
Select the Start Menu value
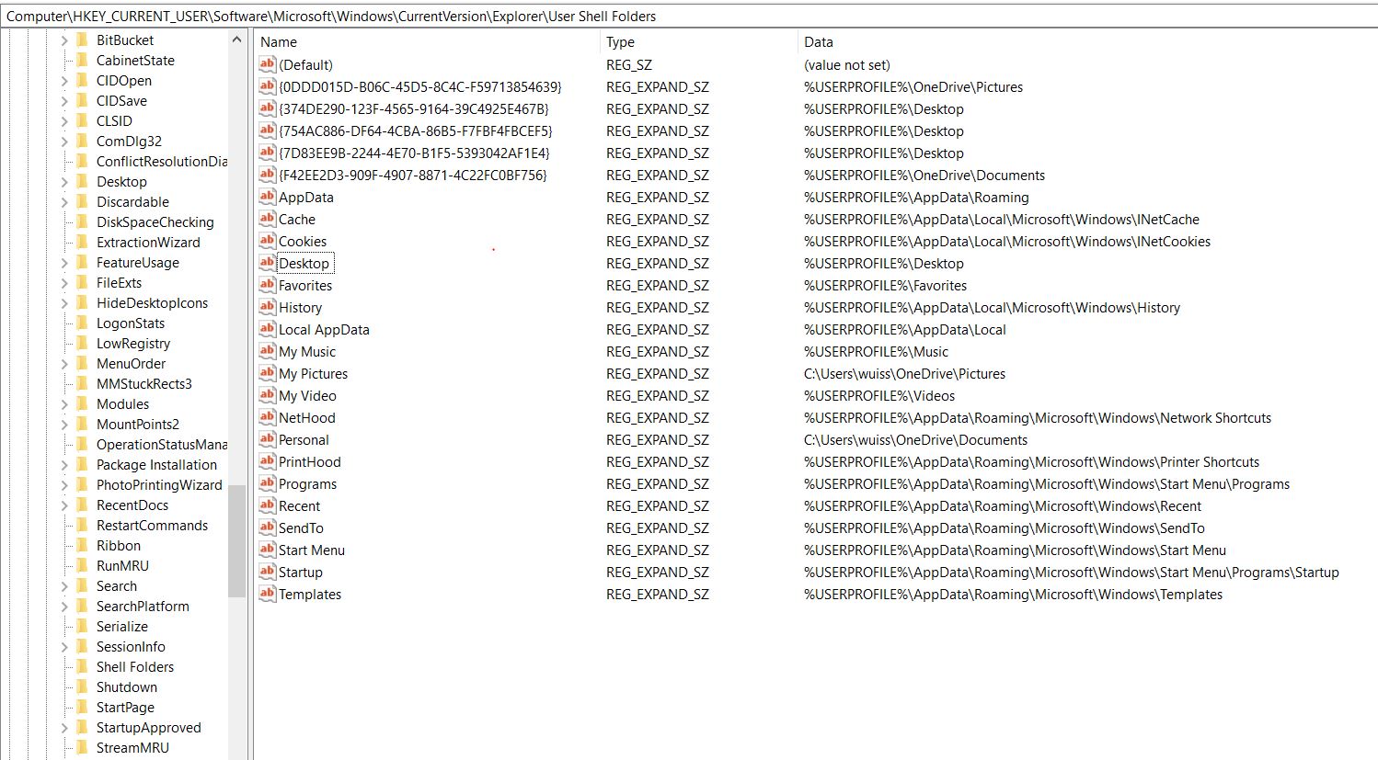(x=312, y=550)
